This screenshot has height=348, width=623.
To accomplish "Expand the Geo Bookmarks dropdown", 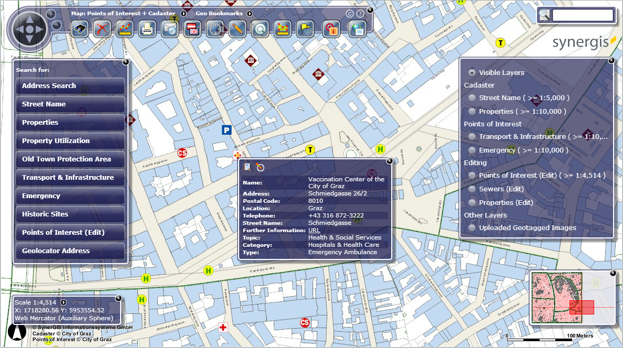I will coord(250,13).
